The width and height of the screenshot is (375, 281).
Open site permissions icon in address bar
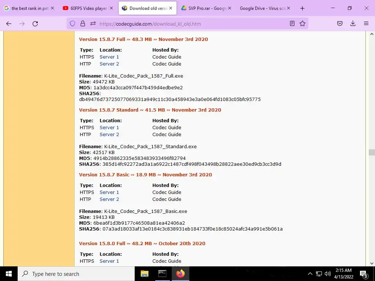pos(93,23)
